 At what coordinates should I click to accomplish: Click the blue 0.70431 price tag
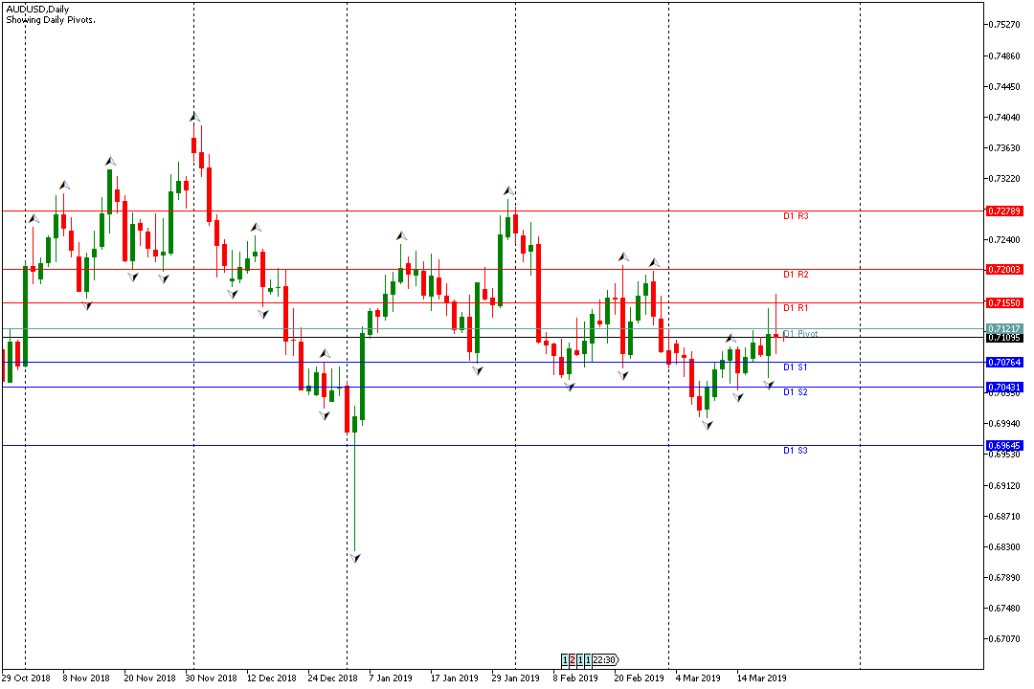[x=1004, y=387]
